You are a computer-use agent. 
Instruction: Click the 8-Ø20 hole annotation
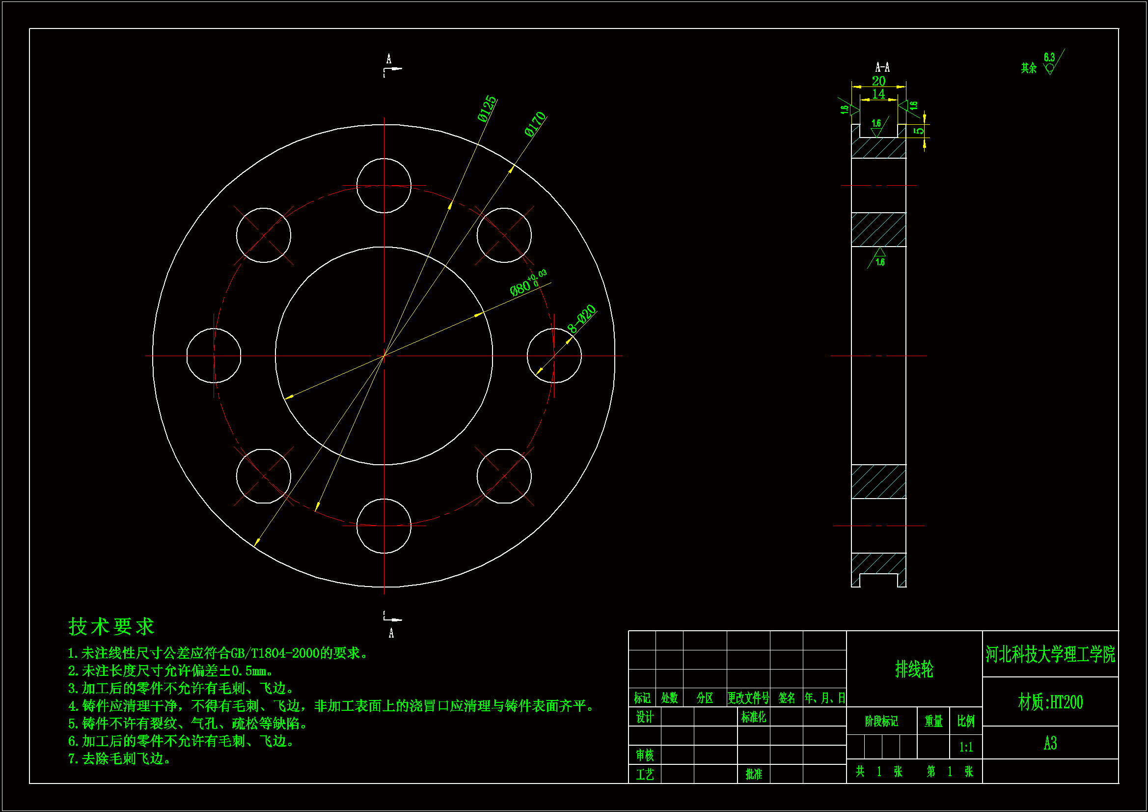[582, 319]
